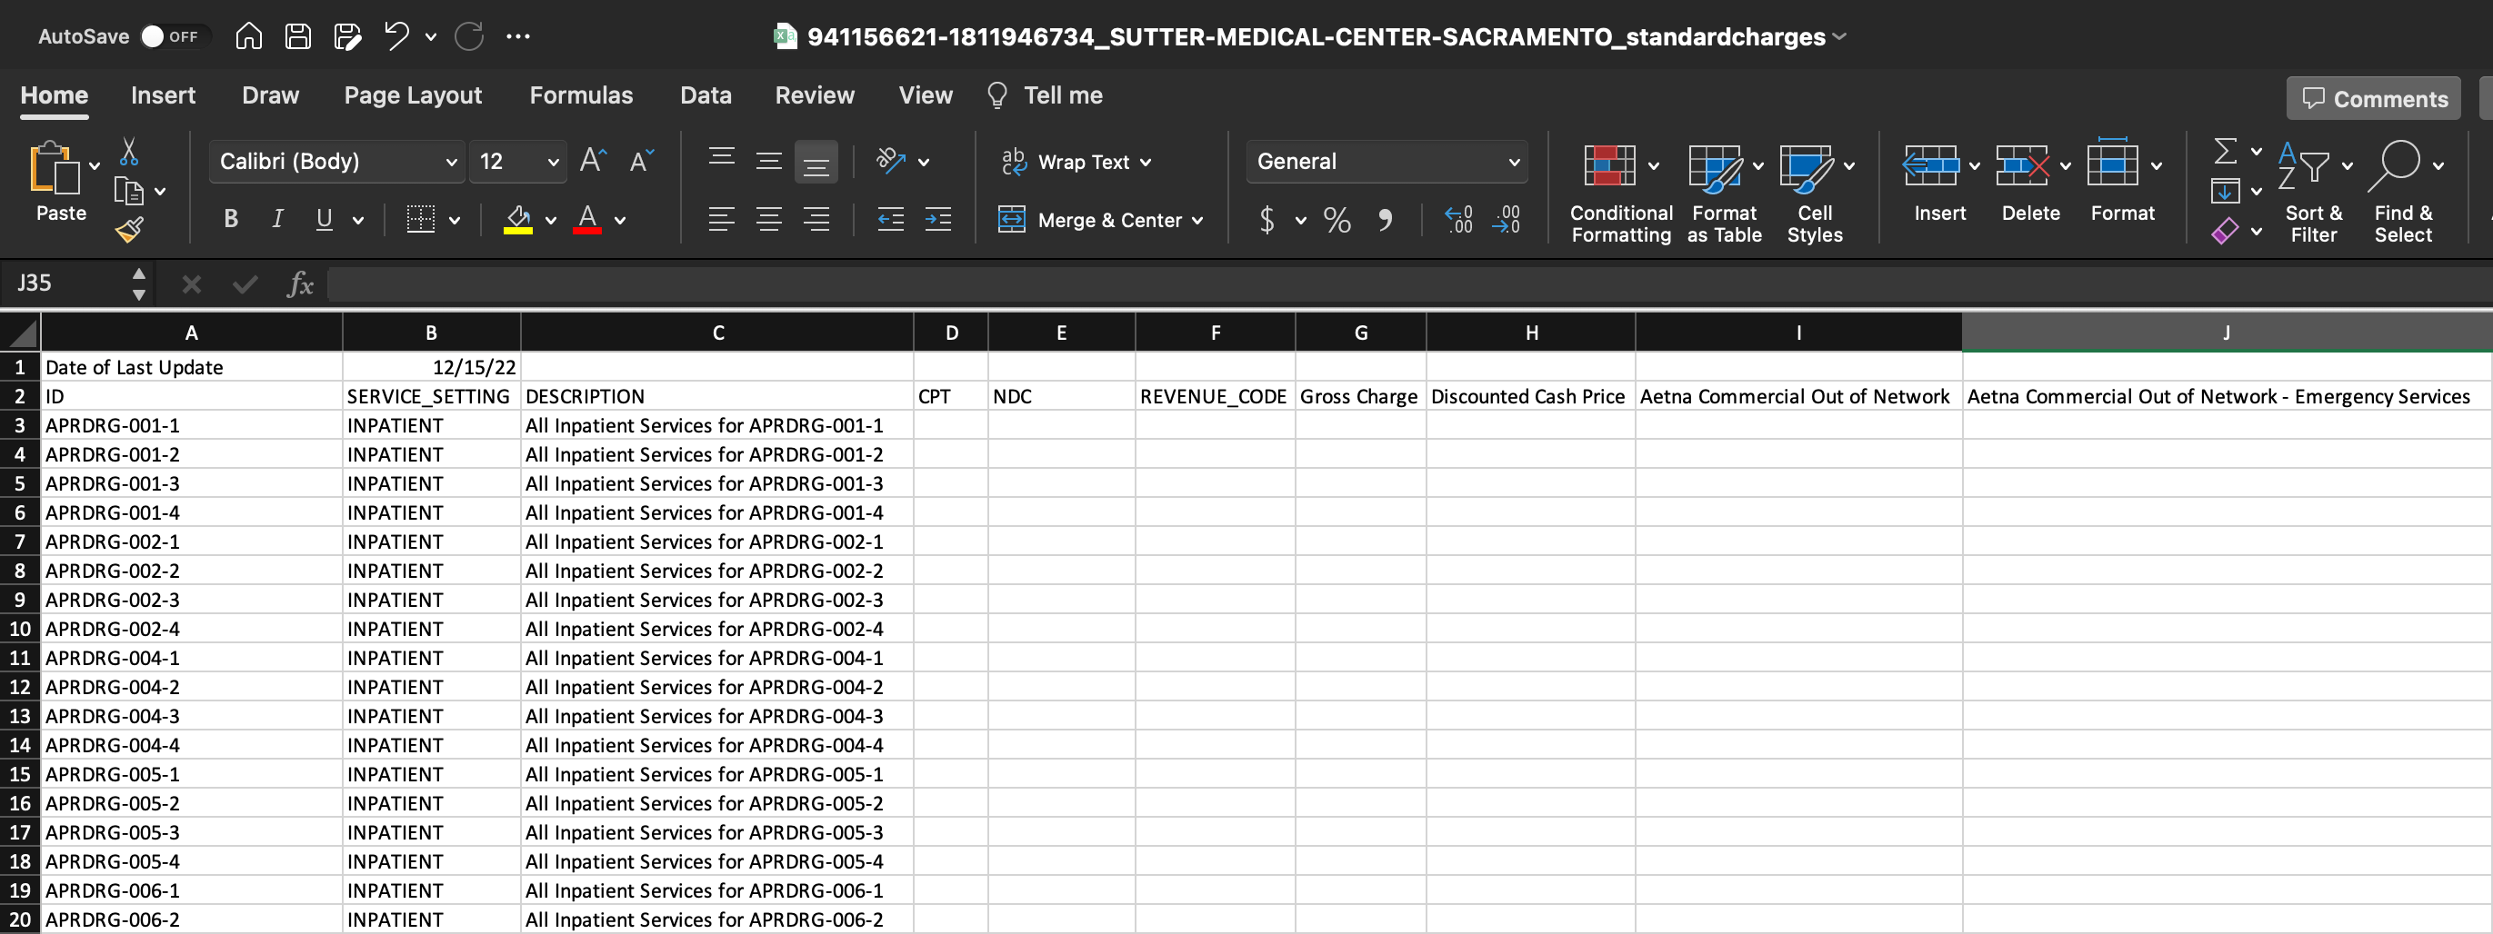Open the Formulas tab

click(581, 94)
